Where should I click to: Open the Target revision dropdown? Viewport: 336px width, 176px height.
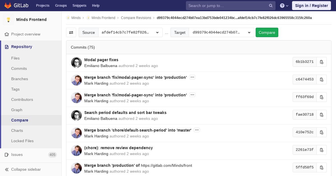click(221, 32)
